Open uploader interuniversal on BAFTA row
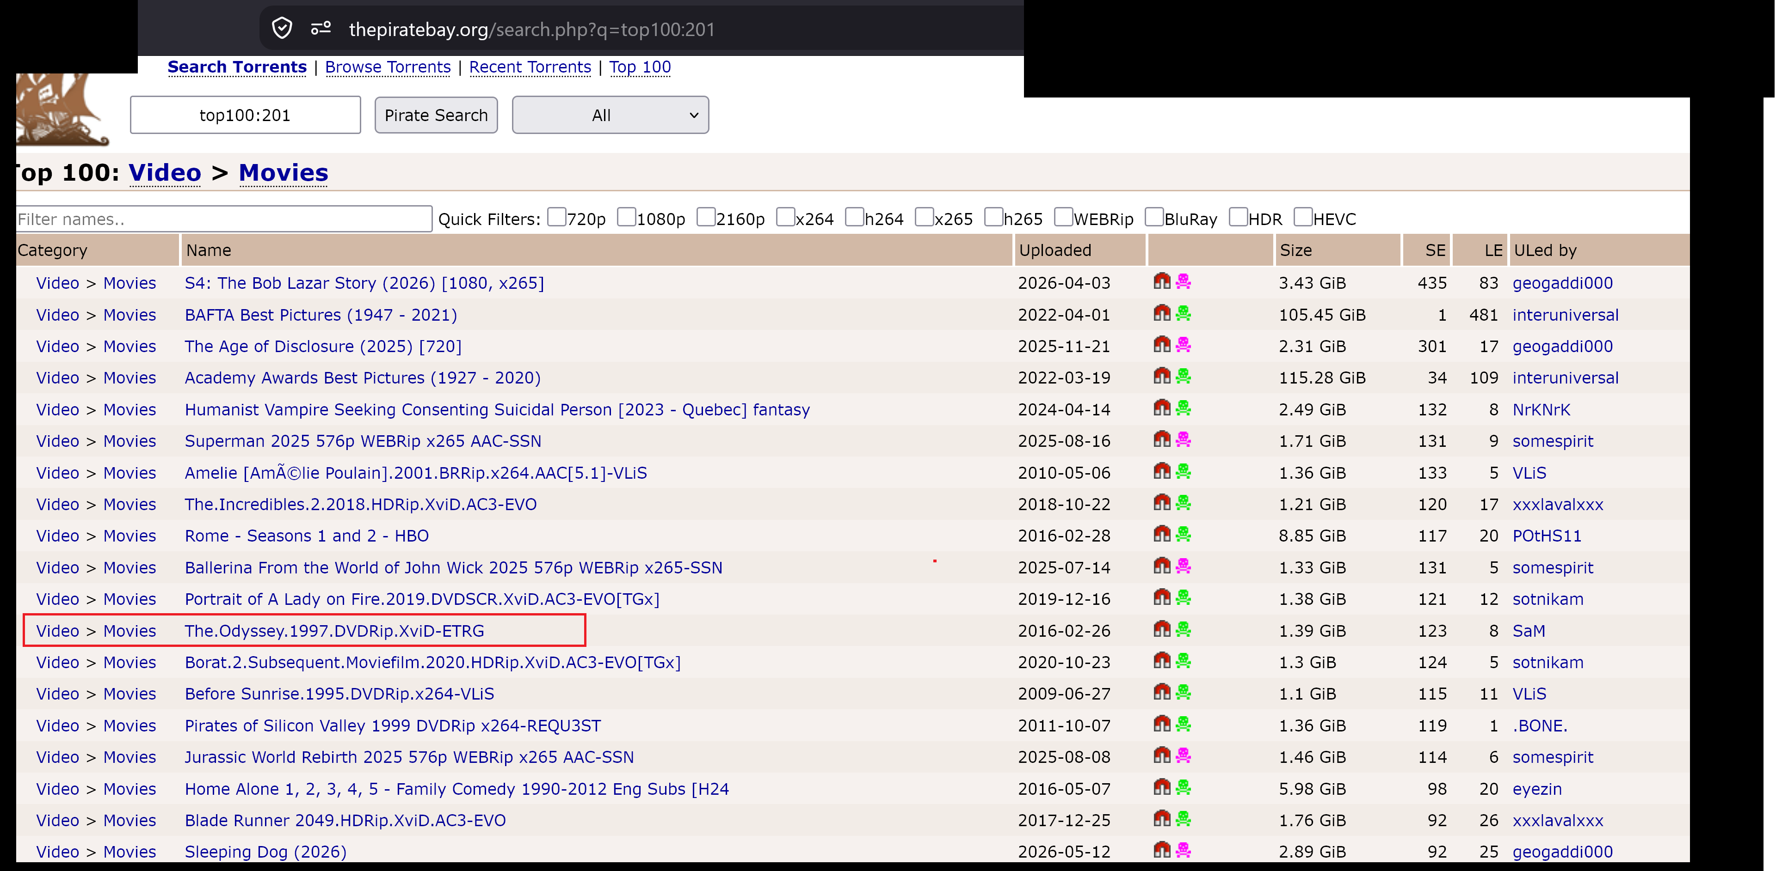The height and width of the screenshot is (871, 1776). [1565, 315]
